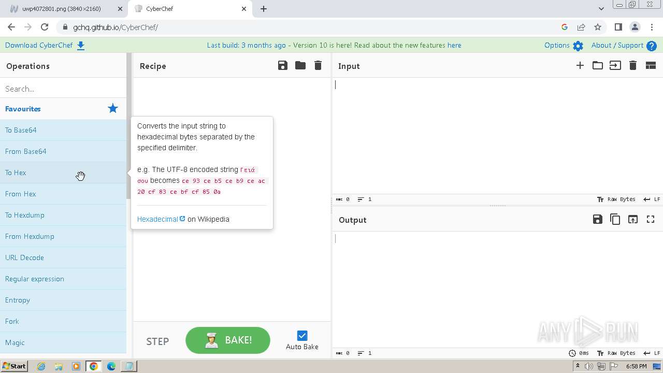Image resolution: width=663 pixels, height=373 pixels.
Task: Select From Hexdump operation
Action: tap(63, 236)
